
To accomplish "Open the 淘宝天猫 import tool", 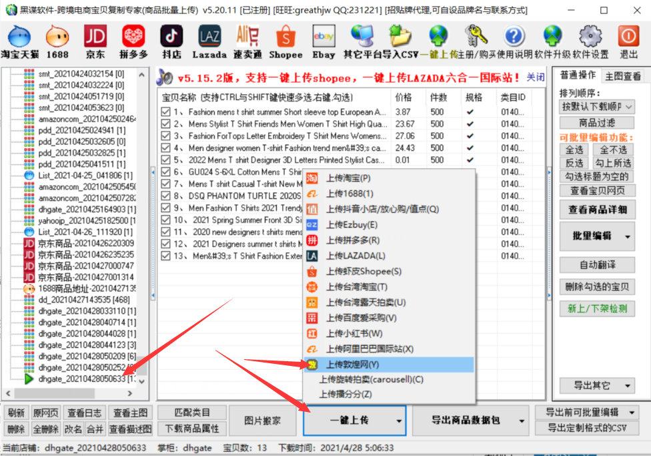I will 19,41.
